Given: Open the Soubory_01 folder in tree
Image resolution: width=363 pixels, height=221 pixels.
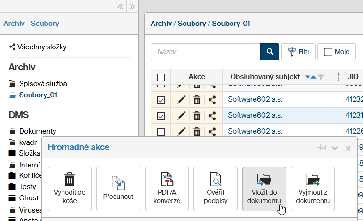Looking at the screenshot, I should [35, 95].
